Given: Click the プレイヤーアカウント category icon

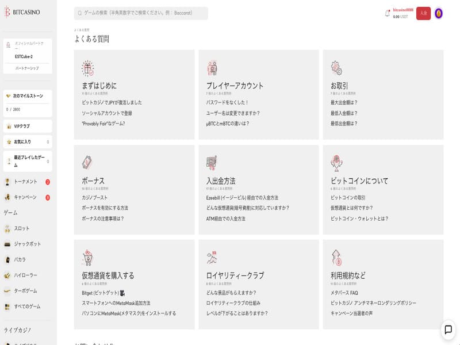Looking at the screenshot, I should pos(212,68).
